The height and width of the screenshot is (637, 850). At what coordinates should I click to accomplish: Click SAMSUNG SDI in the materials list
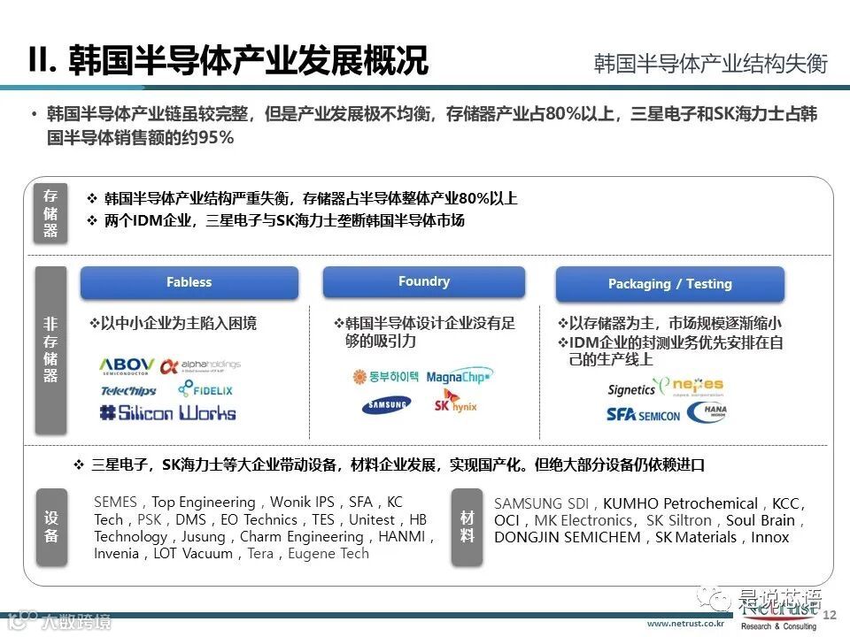(541, 503)
